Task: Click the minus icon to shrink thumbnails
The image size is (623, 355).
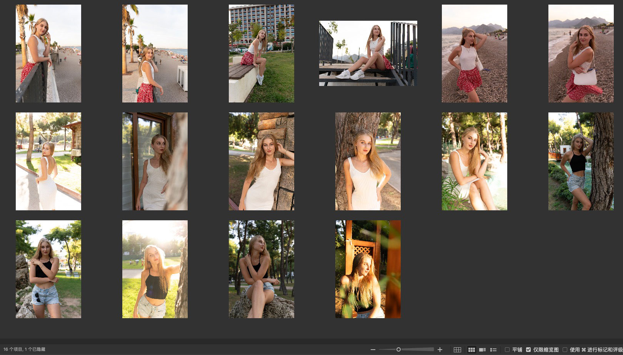Action: click(373, 350)
